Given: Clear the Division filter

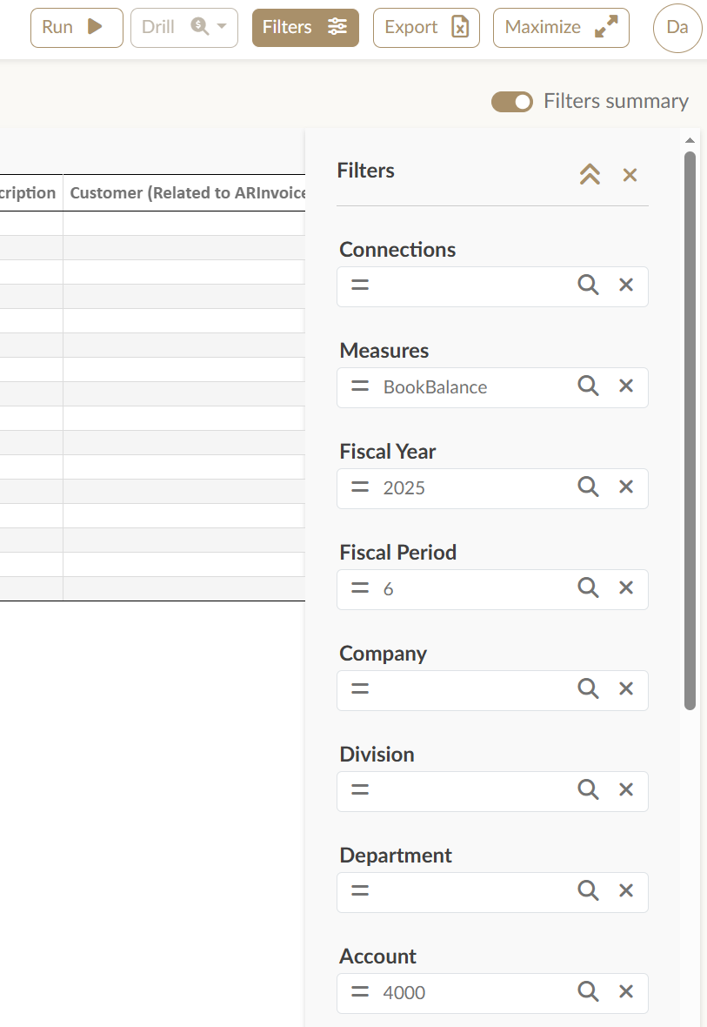Looking at the screenshot, I should tap(626, 789).
